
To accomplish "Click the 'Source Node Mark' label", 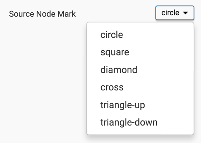I will coord(42,14).
